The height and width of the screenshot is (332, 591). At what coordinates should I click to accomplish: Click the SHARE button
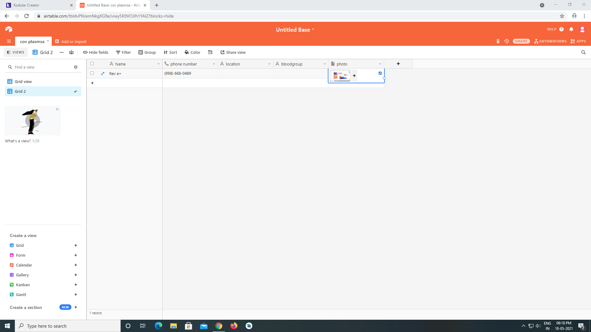[521, 41]
